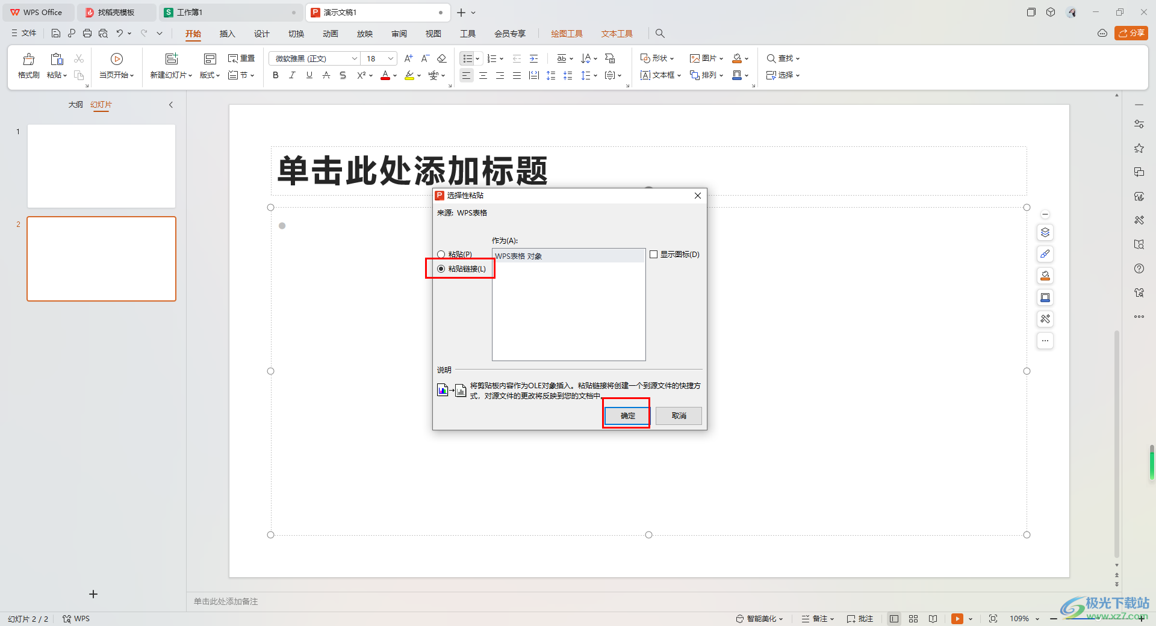Open the font color red swatch
1156x626 pixels.
pyautogui.click(x=385, y=75)
